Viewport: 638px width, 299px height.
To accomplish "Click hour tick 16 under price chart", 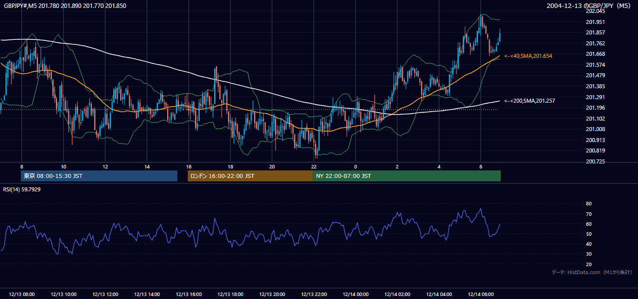I will (x=189, y=166).
